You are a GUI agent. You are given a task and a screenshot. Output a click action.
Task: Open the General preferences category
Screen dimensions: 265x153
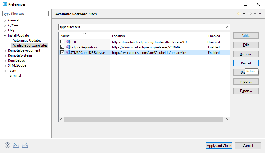14,20
